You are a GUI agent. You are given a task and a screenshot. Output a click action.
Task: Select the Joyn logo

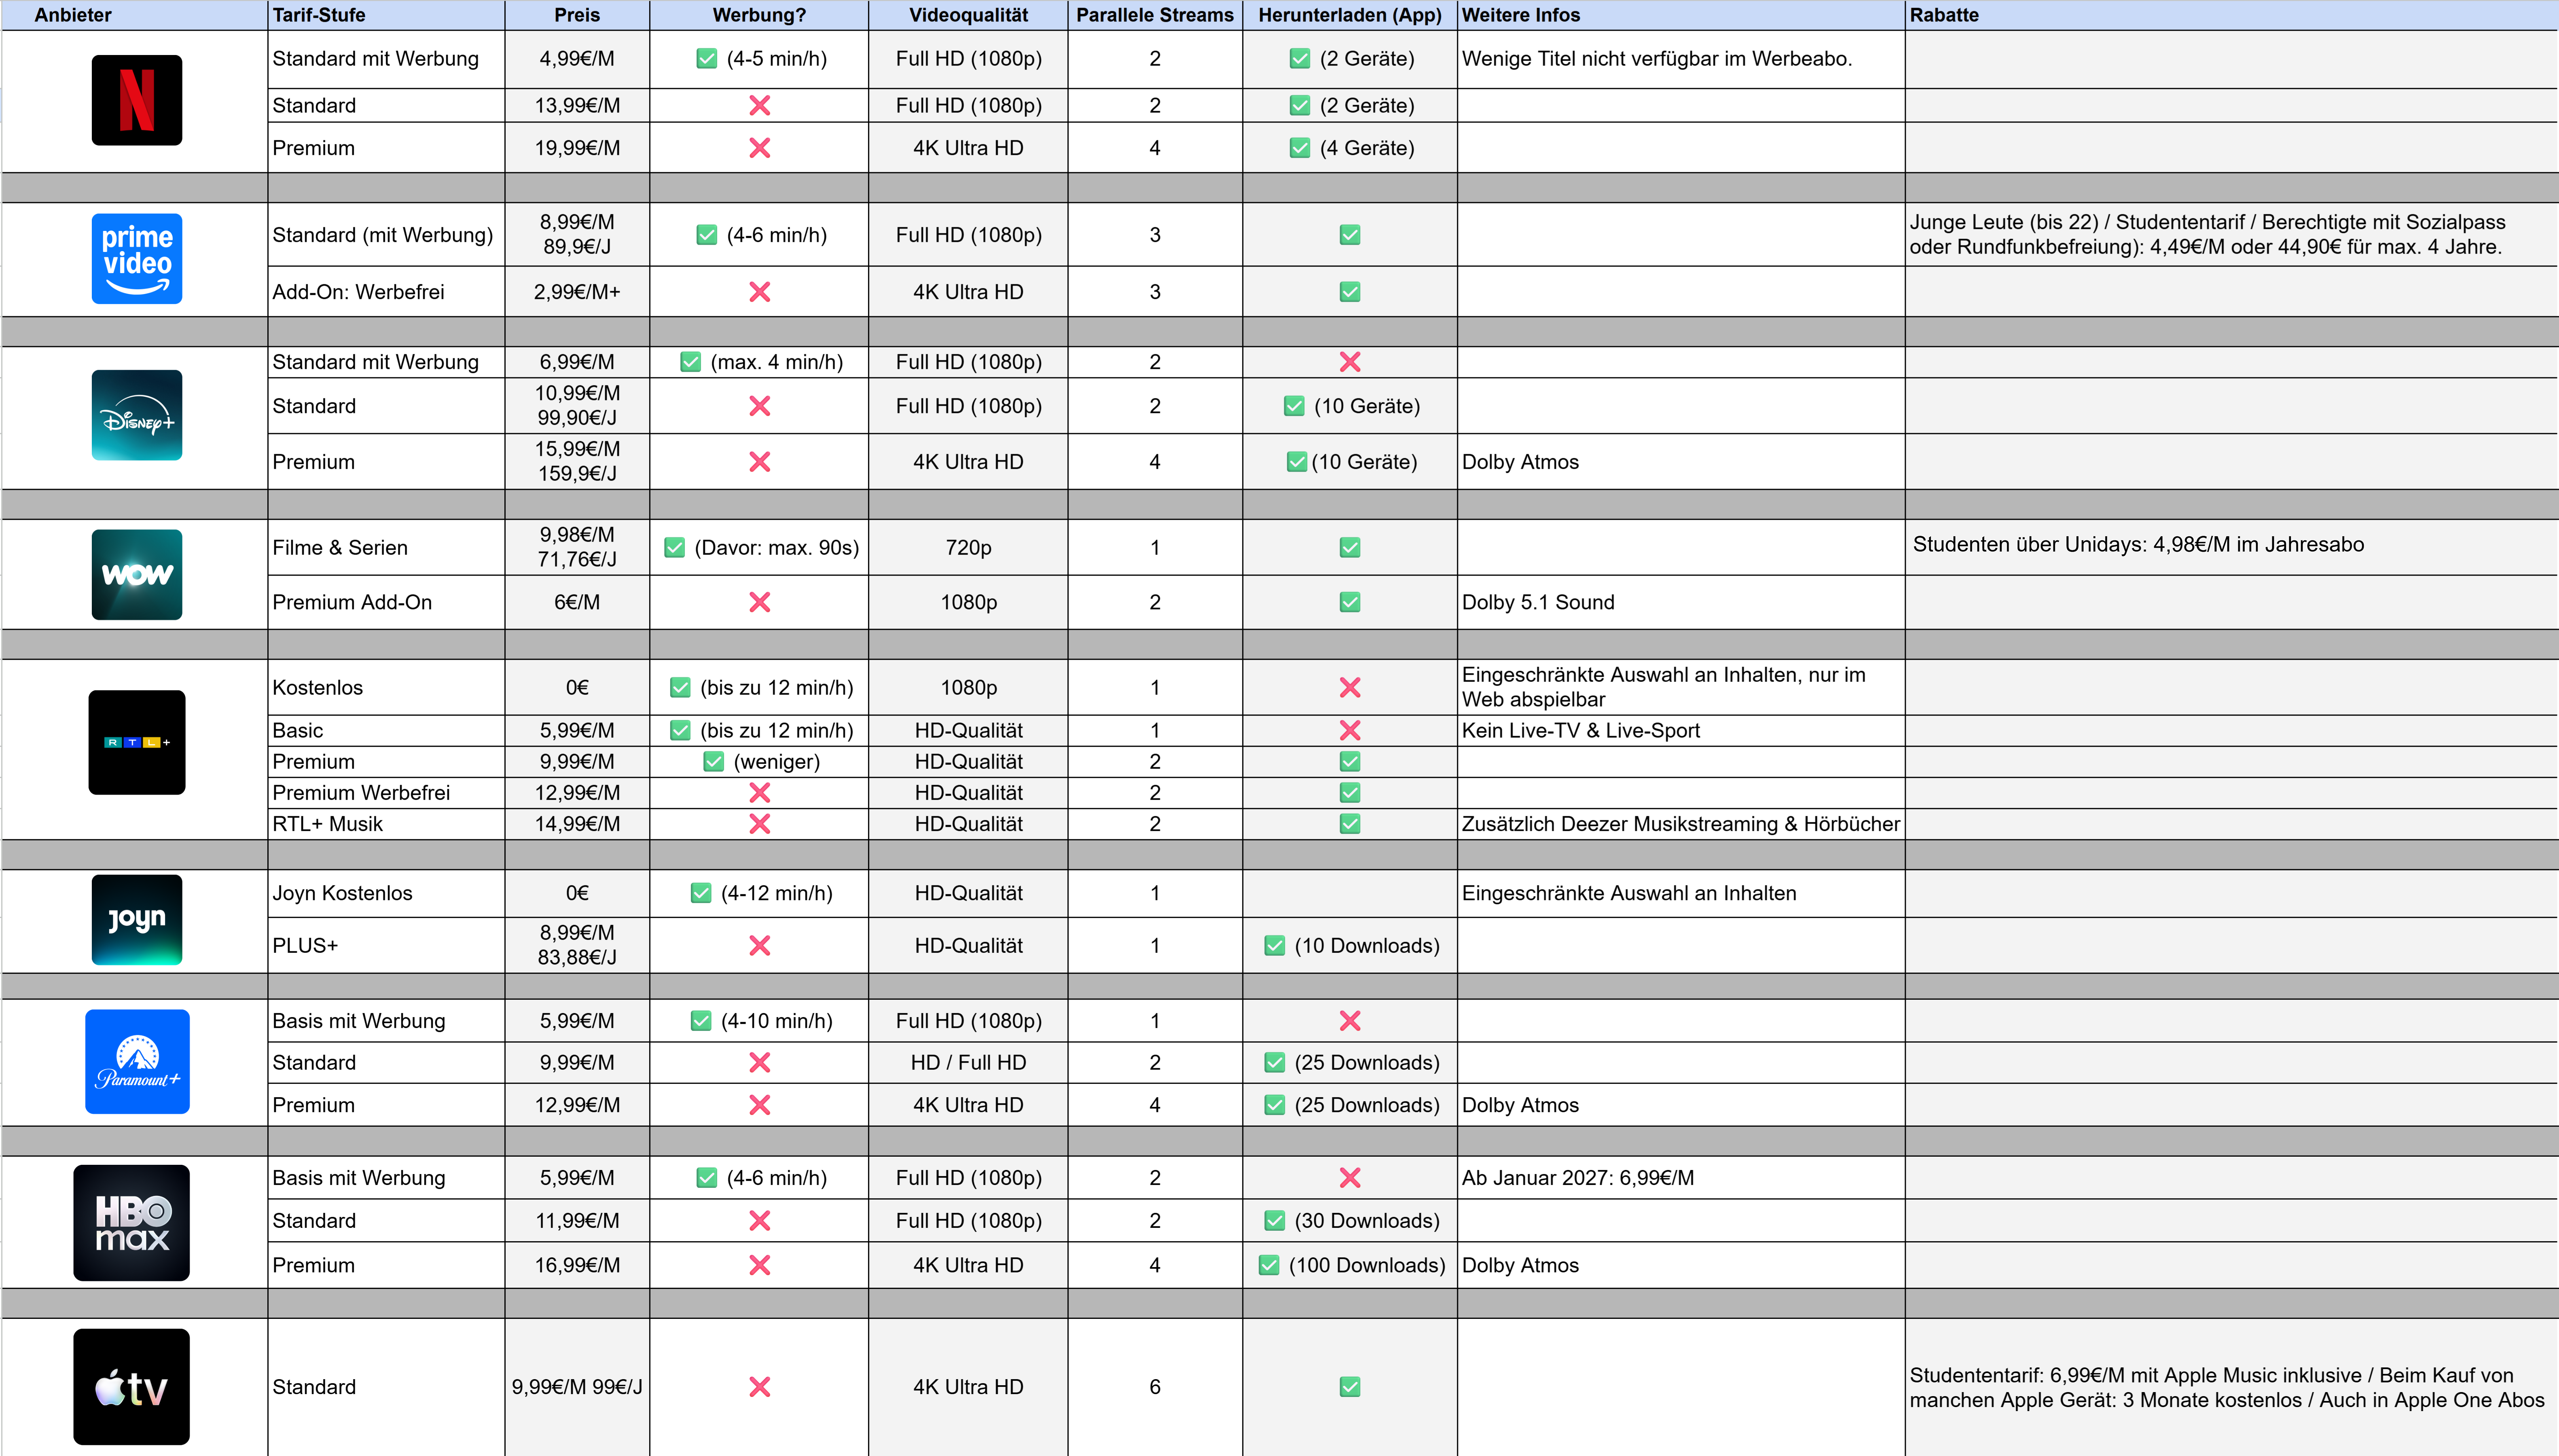[x=137, y=920]
